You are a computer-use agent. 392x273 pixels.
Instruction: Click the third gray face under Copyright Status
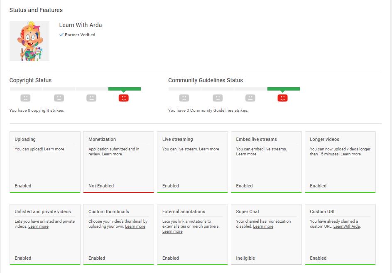click(x=91, y=98)
